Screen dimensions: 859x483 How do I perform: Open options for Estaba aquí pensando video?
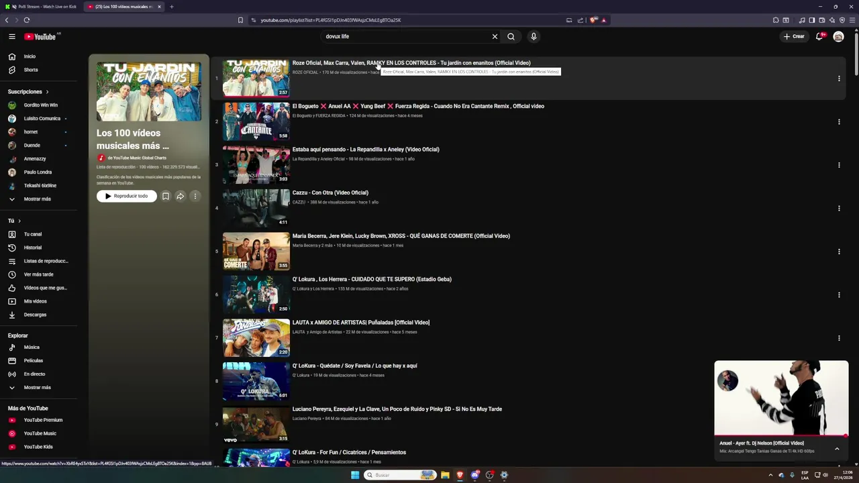pyautogui.click(x=839, y=165)
